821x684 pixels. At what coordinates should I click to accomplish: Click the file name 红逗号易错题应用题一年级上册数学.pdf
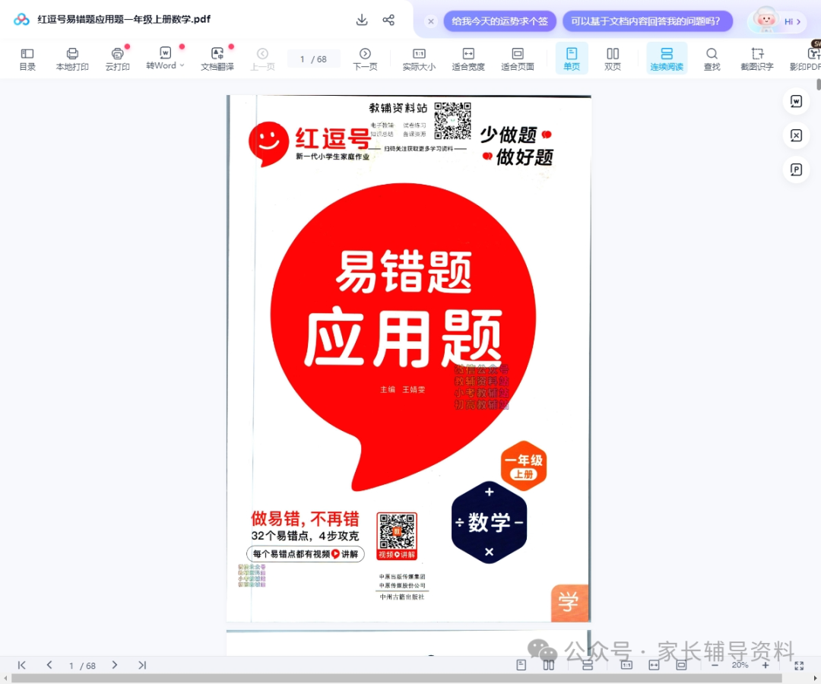124,19
